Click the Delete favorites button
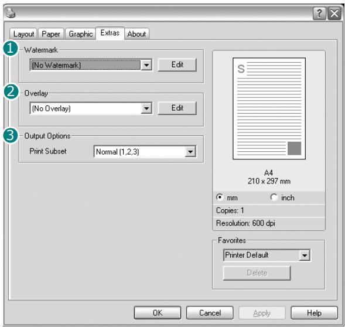Screen dimensions: 345x327 pyautogui.click(x=257, y=273)
